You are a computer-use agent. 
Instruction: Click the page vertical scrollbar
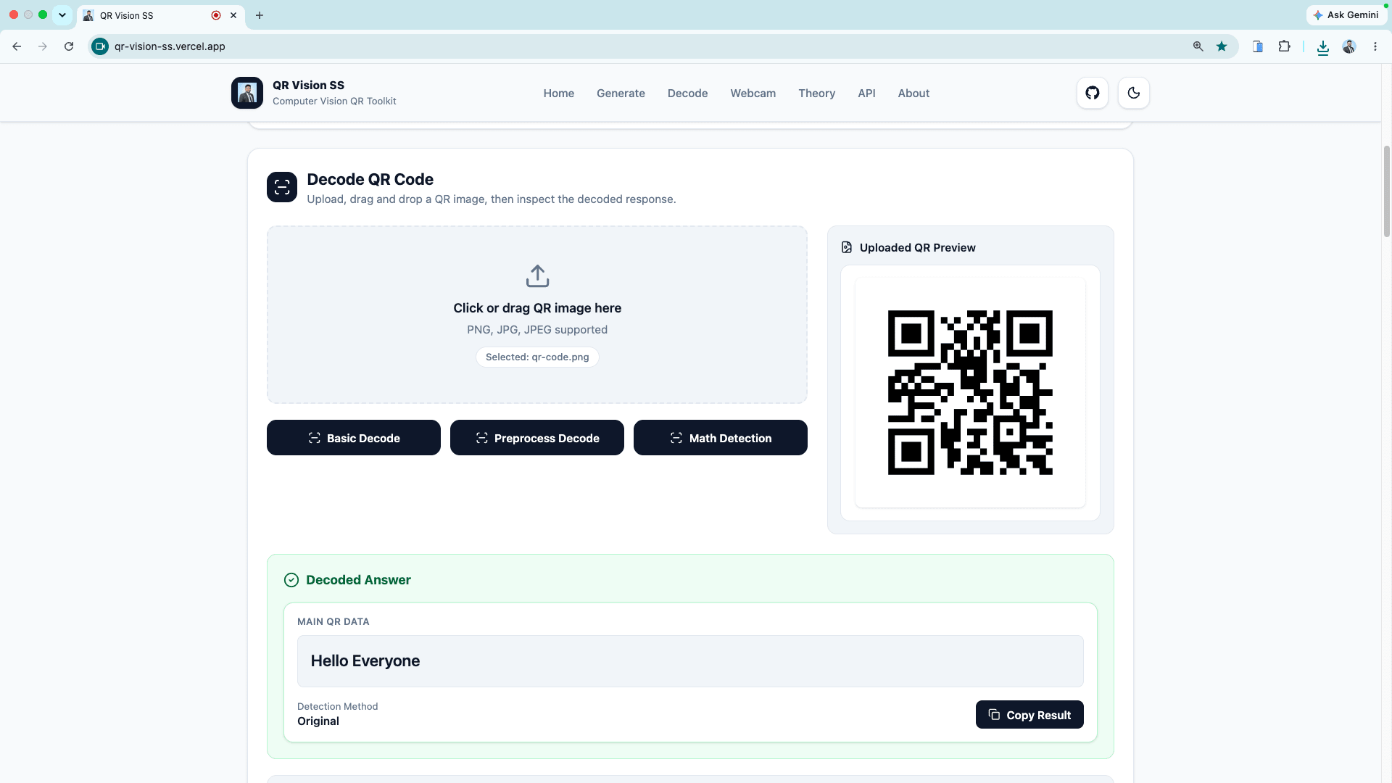(x=1386, y=191)
